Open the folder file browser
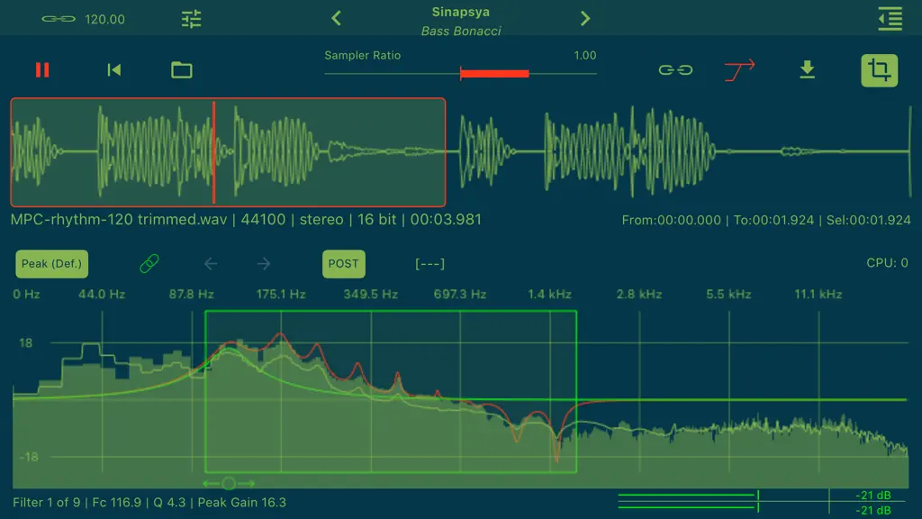 tap(182, 70)
